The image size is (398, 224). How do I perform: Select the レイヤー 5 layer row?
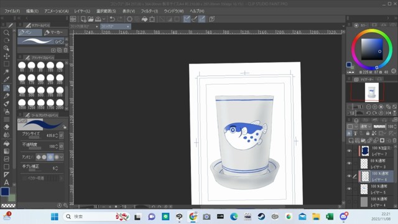pyautogui.click(x=377, y=189)
